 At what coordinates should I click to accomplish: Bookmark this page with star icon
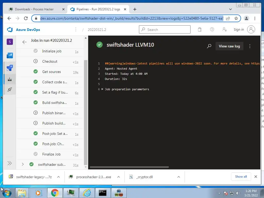(x=236, y=18)
